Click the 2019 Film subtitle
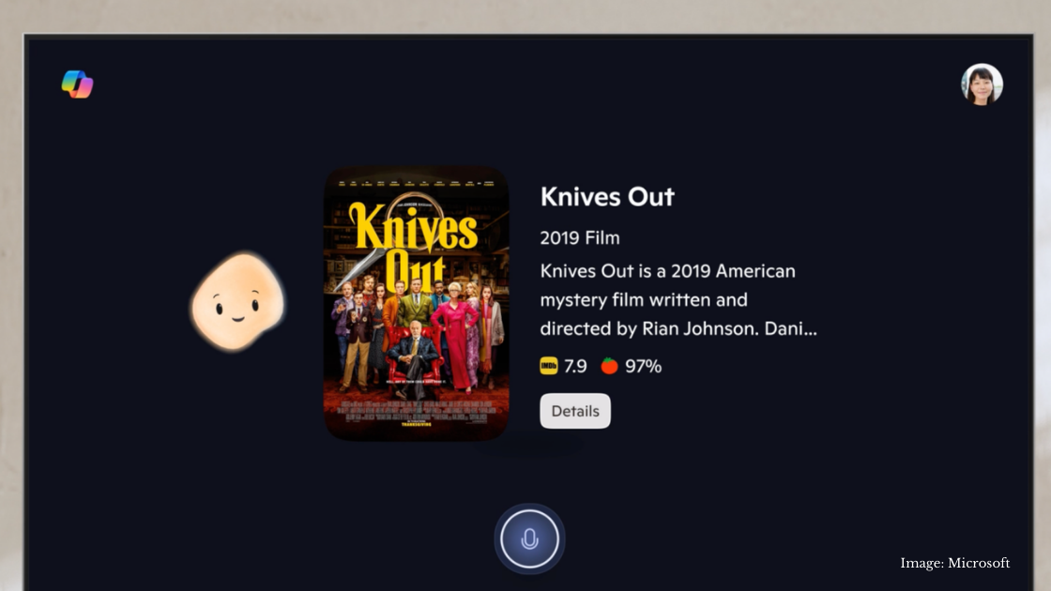Screen dimensions: 1051x591 click(x=580, y=238)
